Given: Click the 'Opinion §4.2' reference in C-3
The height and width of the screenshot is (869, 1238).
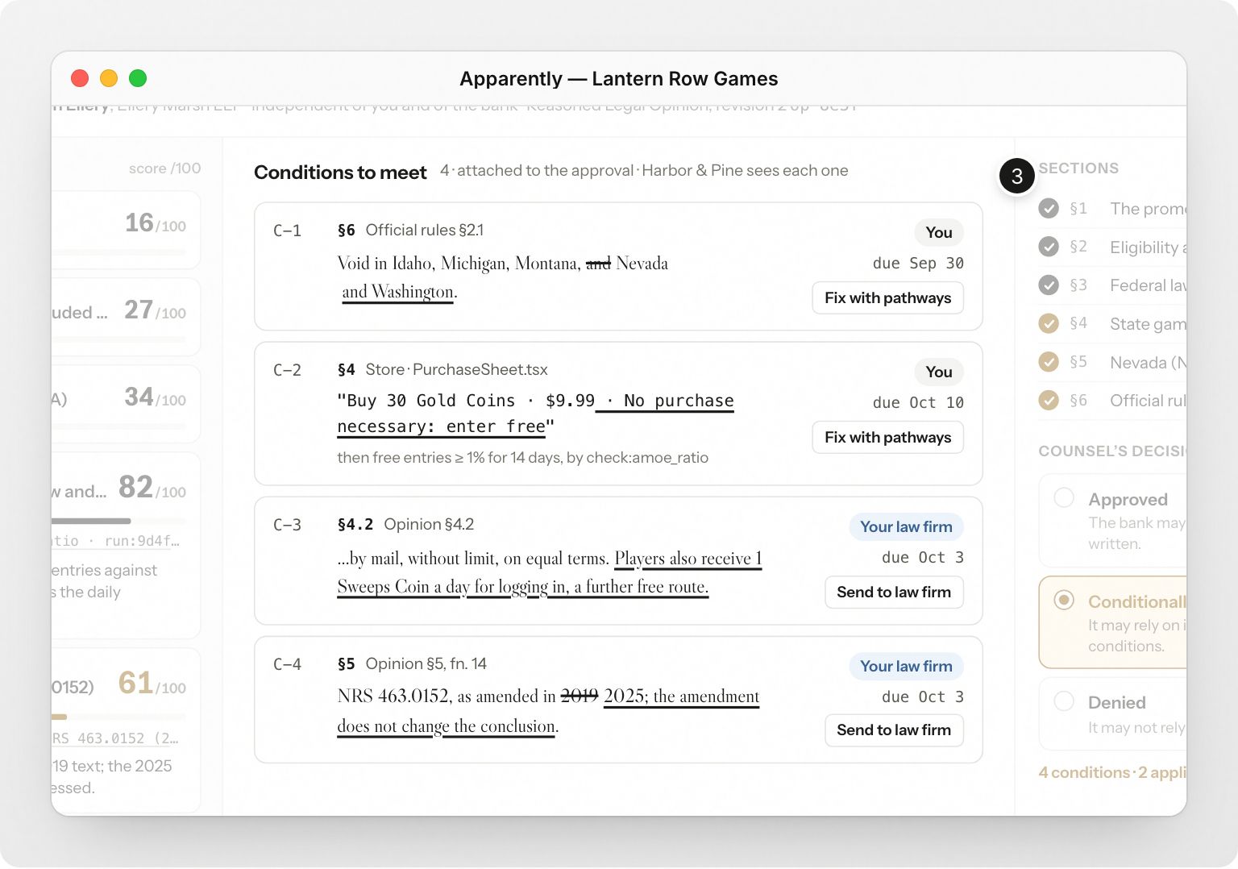Looking at the screenshot, I should coord(429,524).
